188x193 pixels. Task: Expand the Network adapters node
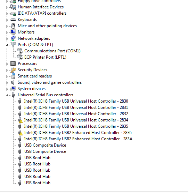coord(7,39)
